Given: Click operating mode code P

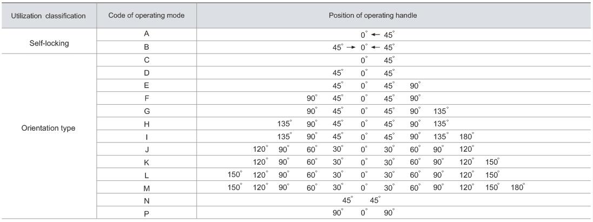Looking at the screenshot, I should pyautogui.click(x=146, y=213).
